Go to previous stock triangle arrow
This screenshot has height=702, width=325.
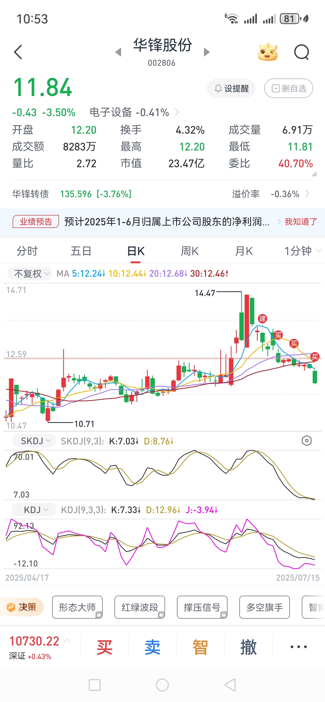coord(118,52)
